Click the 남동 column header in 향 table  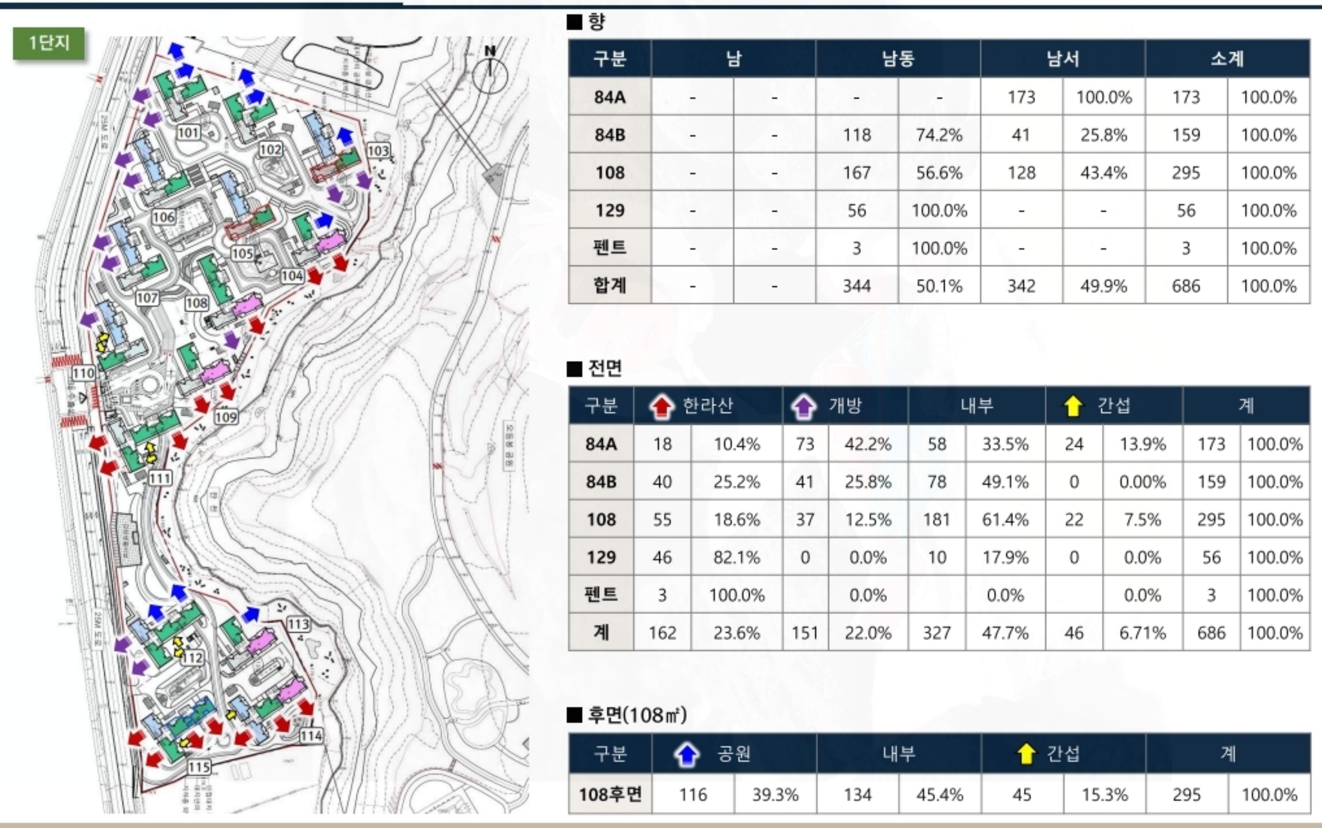pos(898,58)
